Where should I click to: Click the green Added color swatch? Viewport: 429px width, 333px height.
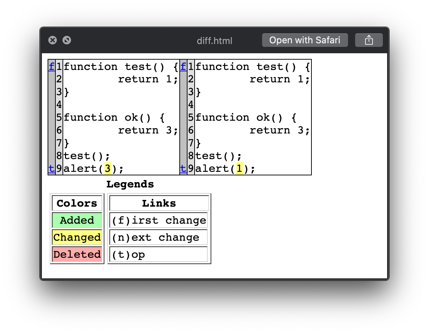(77, 220)
